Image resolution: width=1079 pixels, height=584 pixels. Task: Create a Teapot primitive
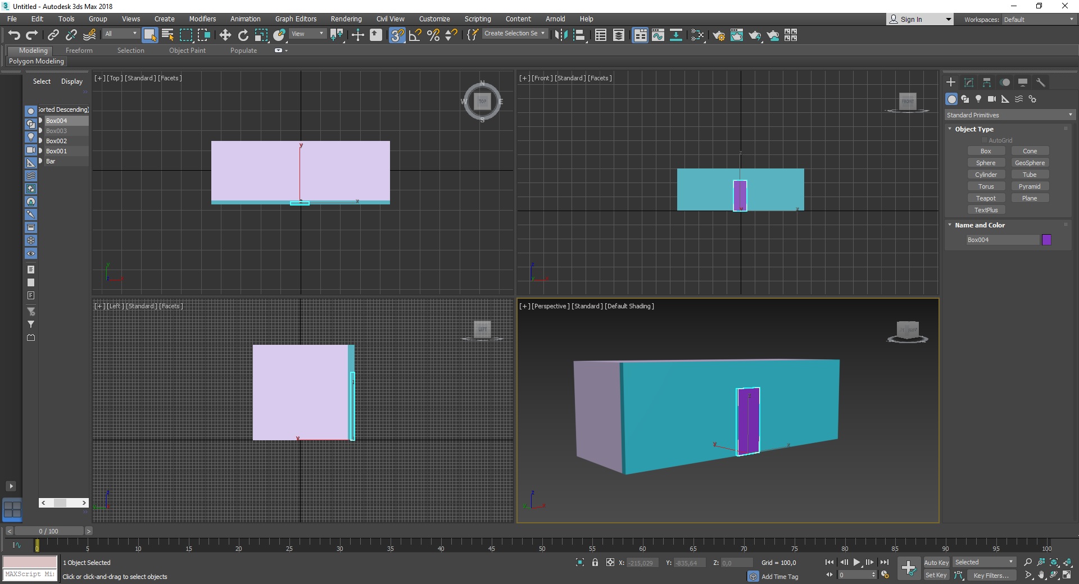[986, 198]
